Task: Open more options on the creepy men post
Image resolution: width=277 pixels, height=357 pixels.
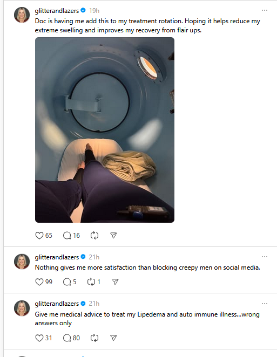Action: pos(265,257)
